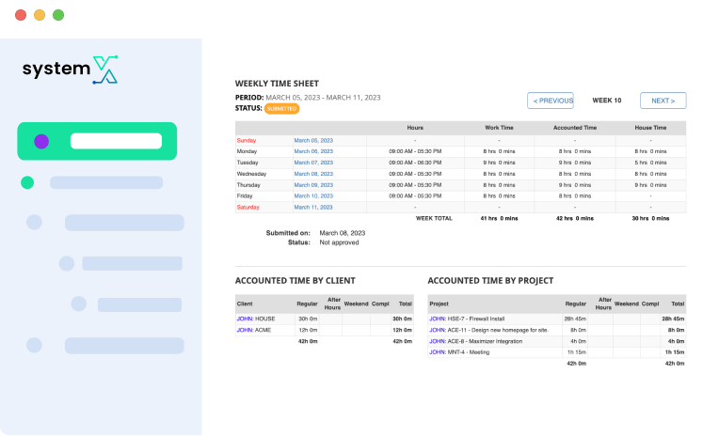Click the green macOS maximize window button
This screenshot has width=719, height=436.
point(58,15)
